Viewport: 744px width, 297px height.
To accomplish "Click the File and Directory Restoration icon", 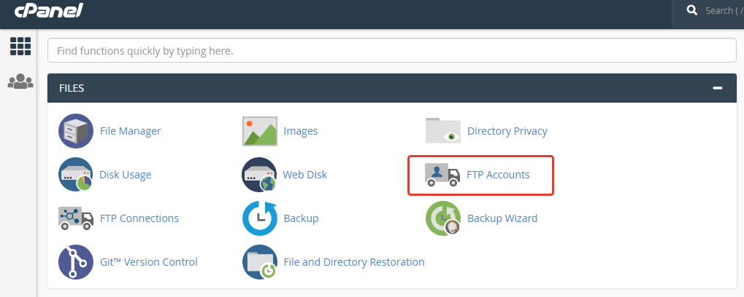I will [x=260, y=262].
